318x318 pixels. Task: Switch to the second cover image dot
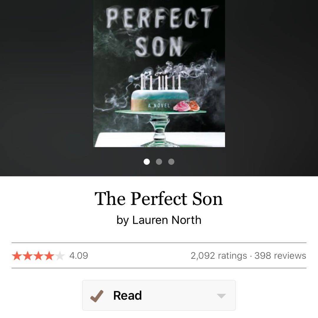pos(159,162)
